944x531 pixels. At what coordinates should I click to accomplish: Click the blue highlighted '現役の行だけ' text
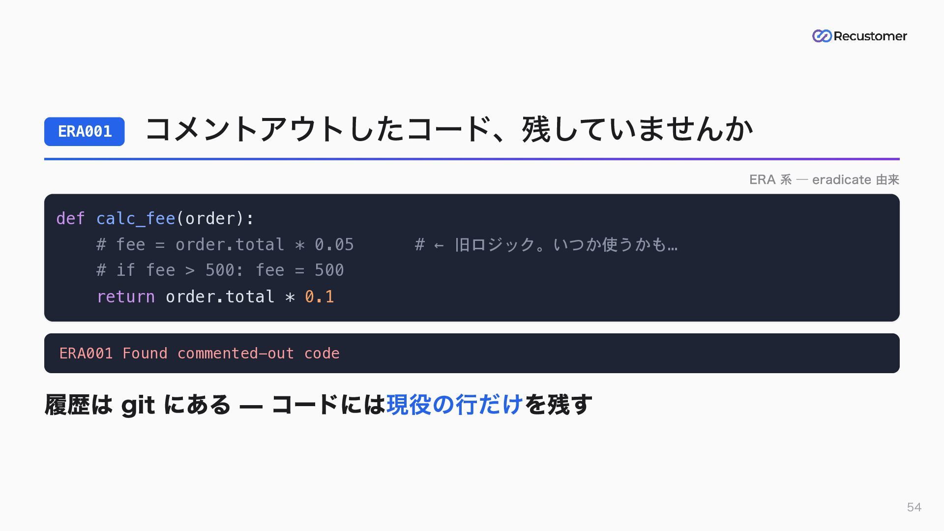click(455, 405)
